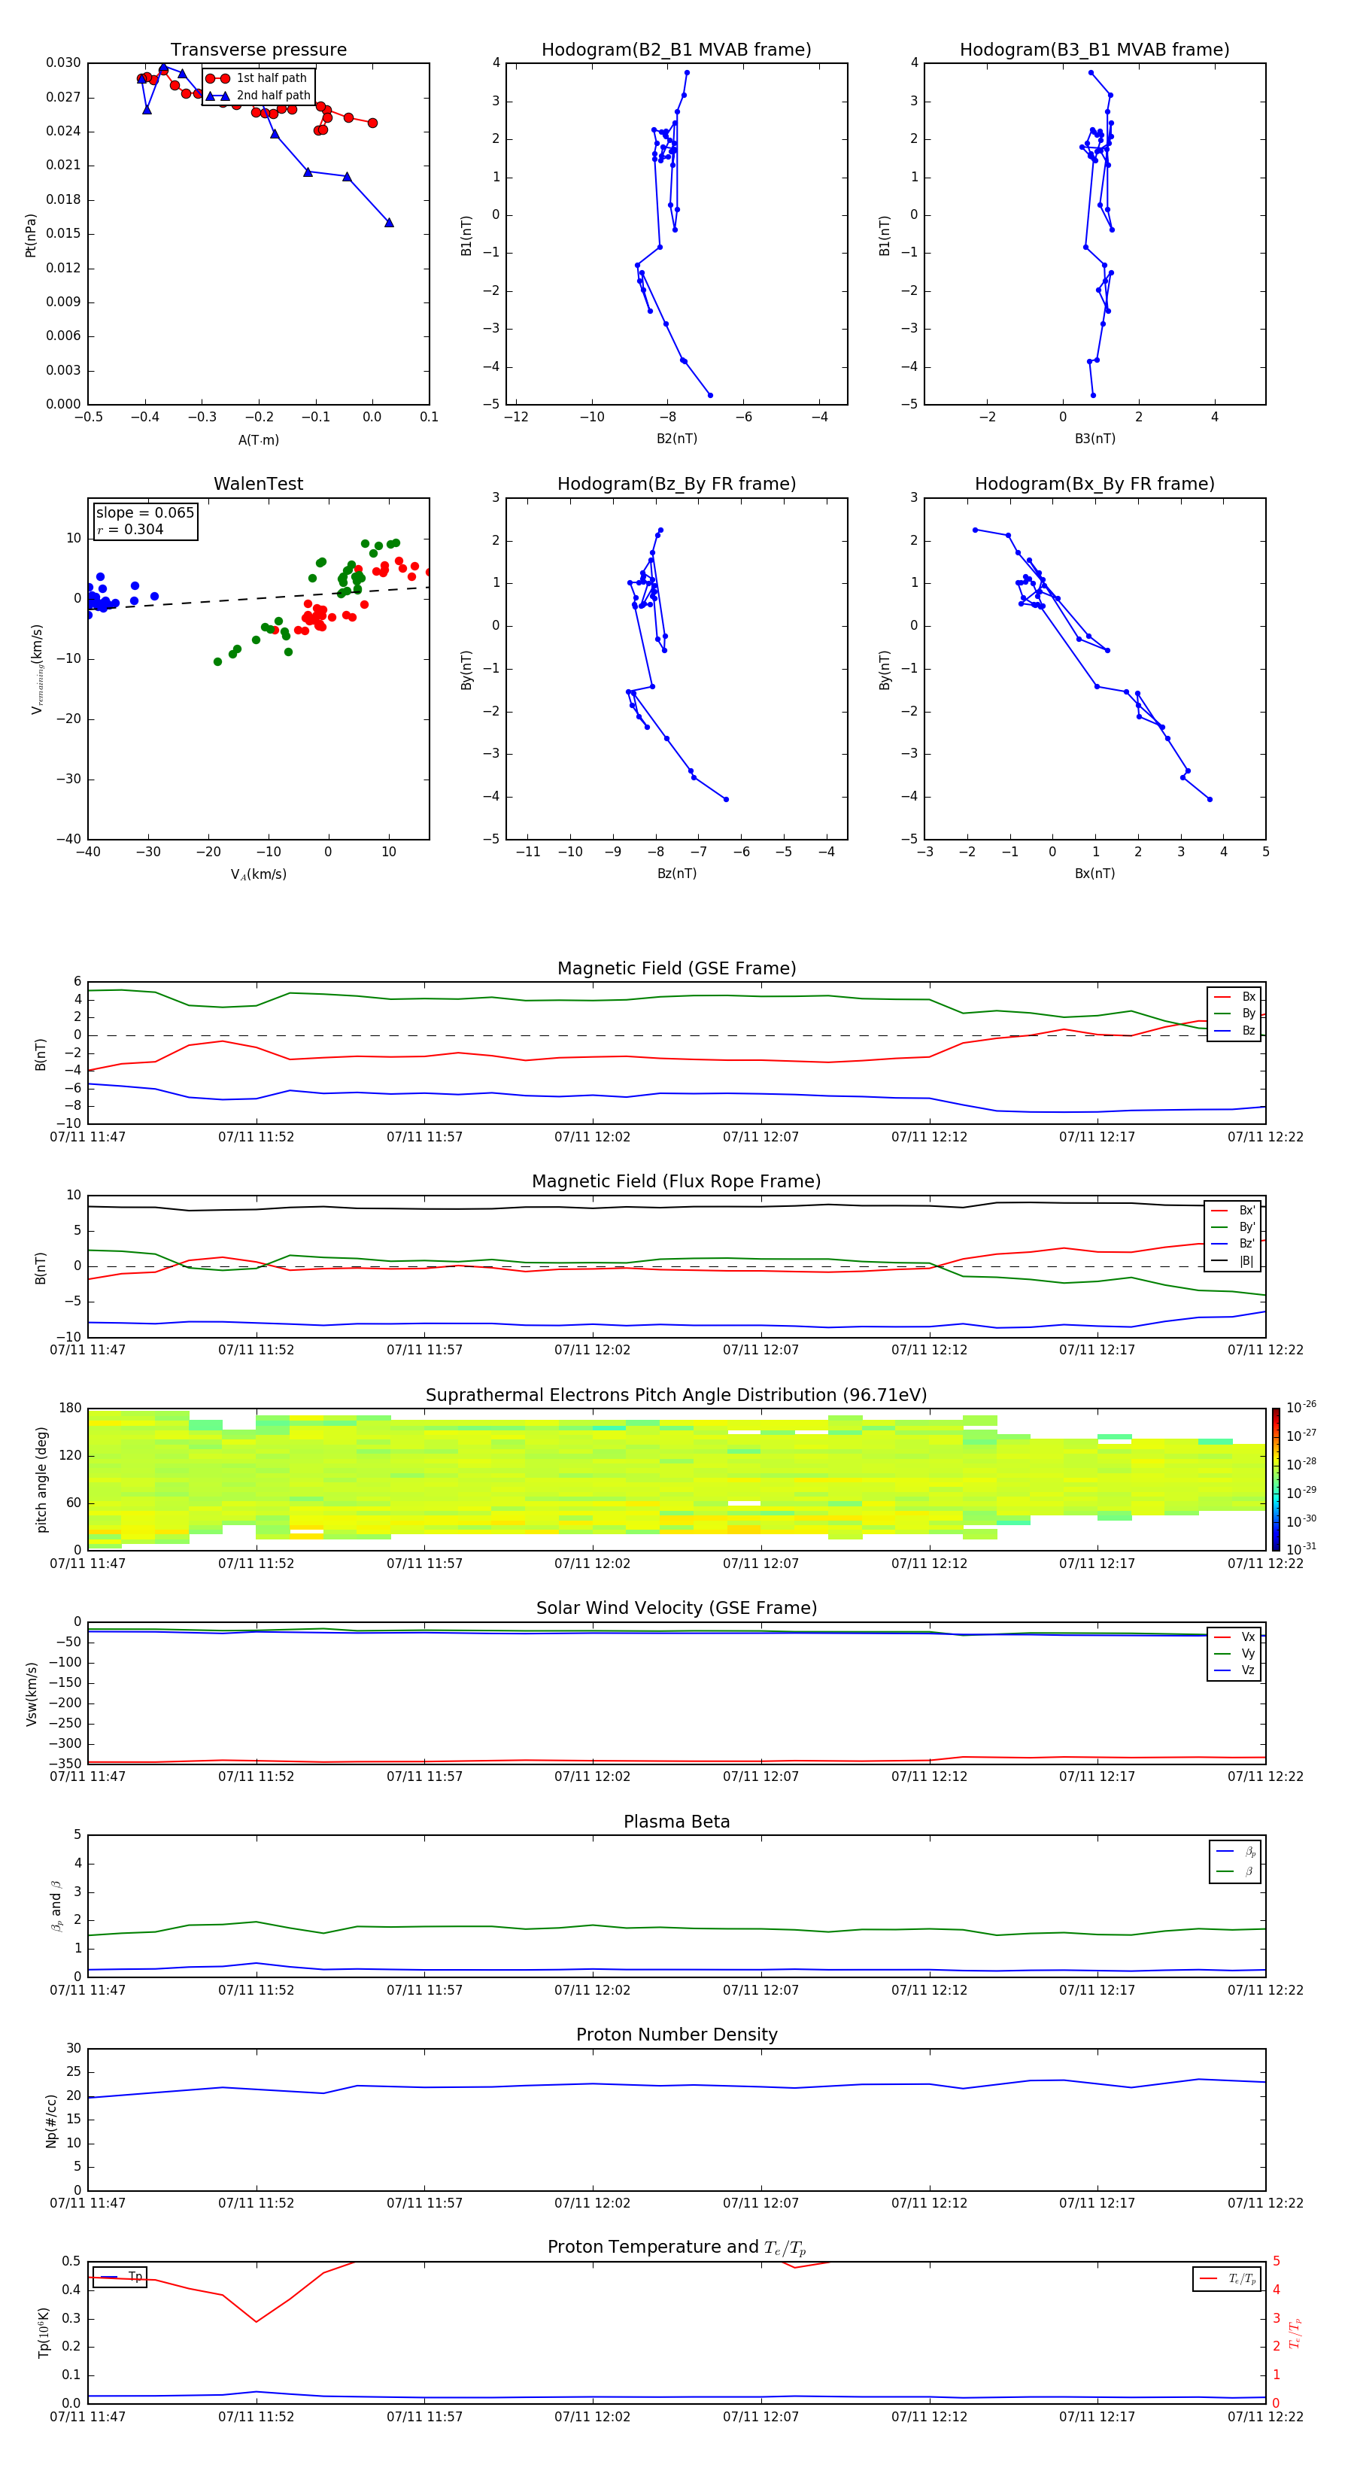Click the 'pitch angle (deg)' axis label

click(41, 1479)
